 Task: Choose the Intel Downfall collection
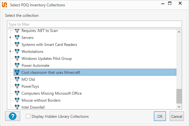click(x=33, y=107)
